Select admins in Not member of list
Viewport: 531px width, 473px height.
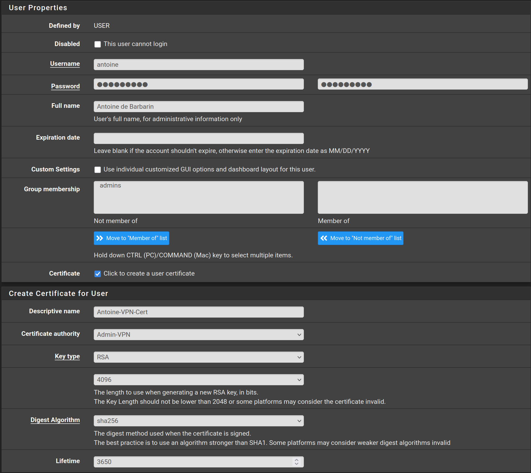[x=110, y=185]
